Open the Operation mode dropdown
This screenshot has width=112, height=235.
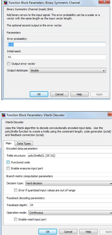[70, 212]
